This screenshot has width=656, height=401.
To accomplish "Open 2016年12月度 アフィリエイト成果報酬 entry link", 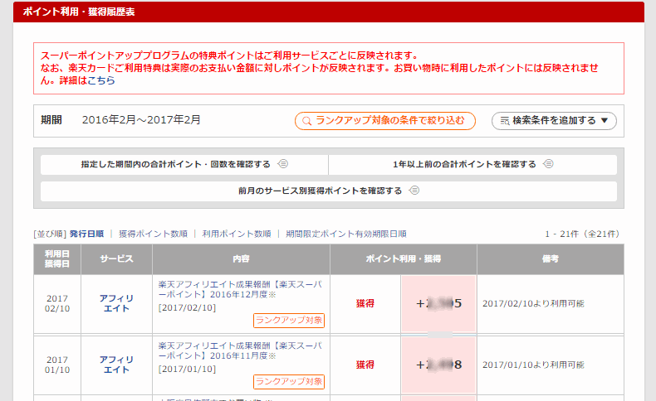I will coord(240,288).
